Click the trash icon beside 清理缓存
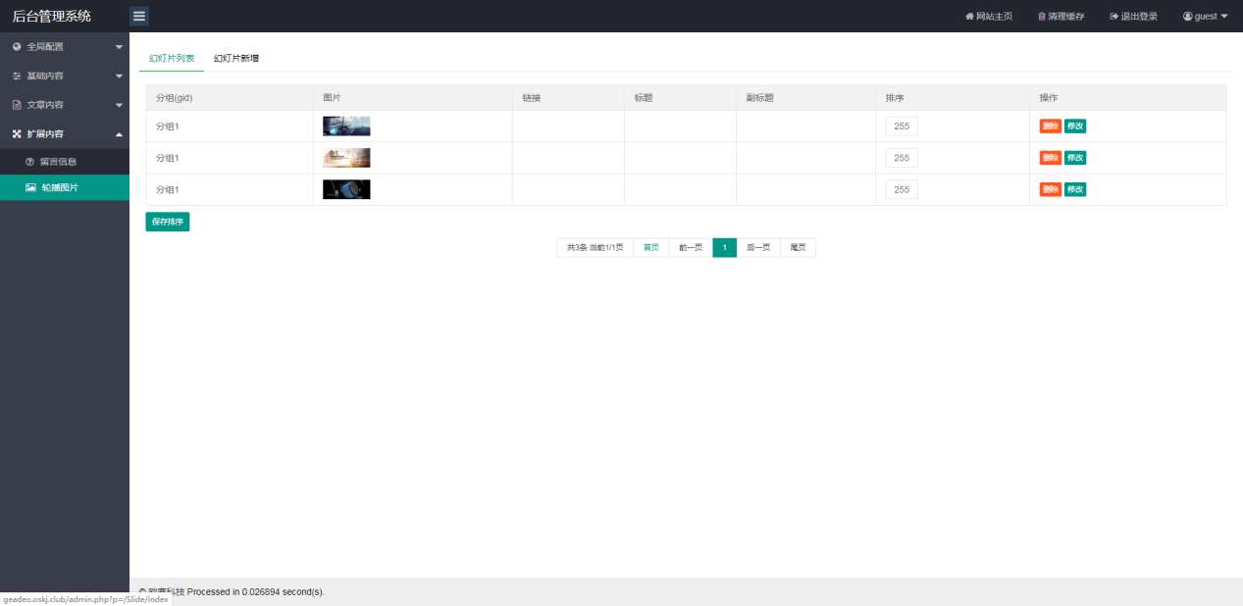The width and height of the screenshot is (1243, 606). (x=1042, y=17)
